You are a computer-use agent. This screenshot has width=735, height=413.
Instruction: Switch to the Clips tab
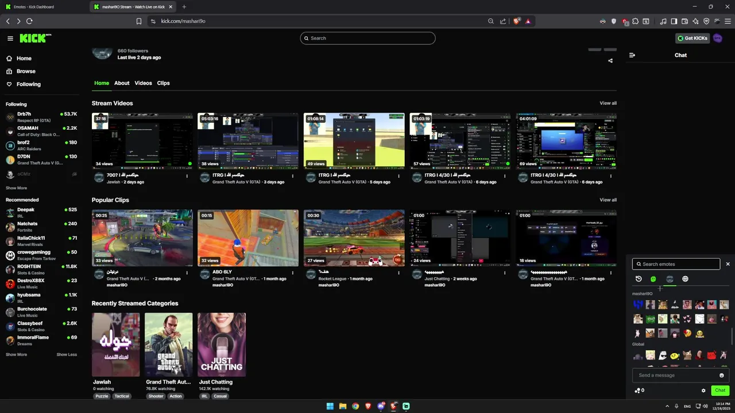[x=163, y=83]
